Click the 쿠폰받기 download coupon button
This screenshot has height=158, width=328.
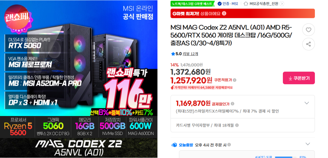[x=299, y=78]
